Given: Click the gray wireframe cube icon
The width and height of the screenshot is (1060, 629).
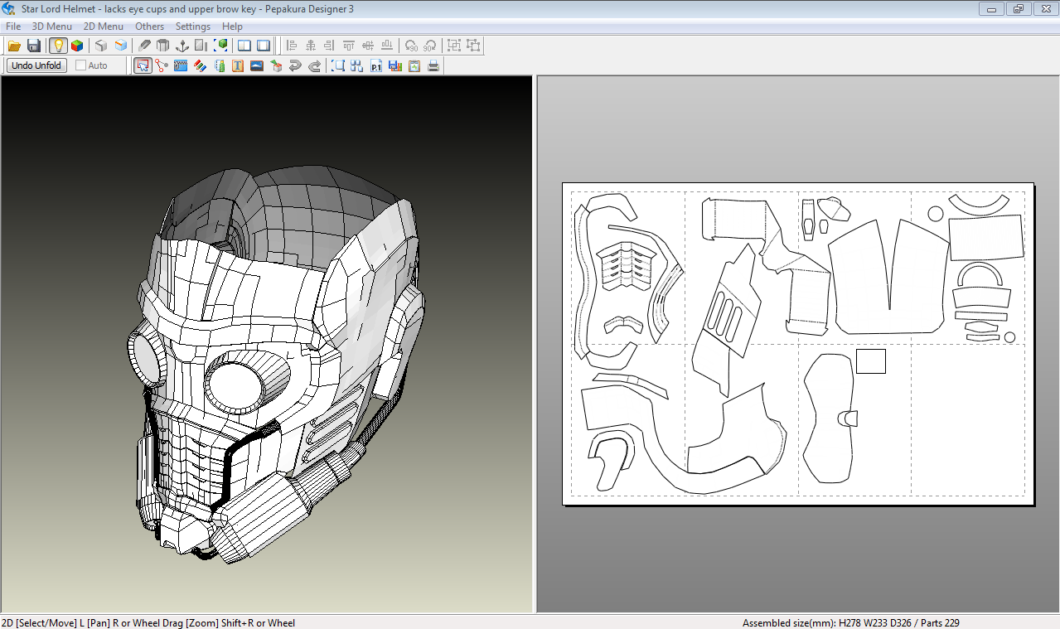Looking at the screenshot, I should 101,46.
